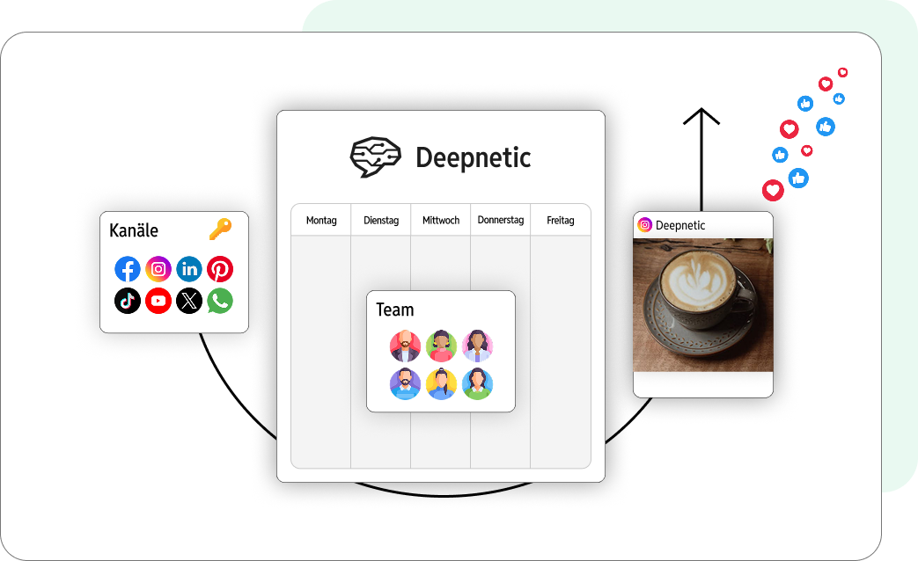
Task: Click the TikTok channel icon
Action: 128,301
